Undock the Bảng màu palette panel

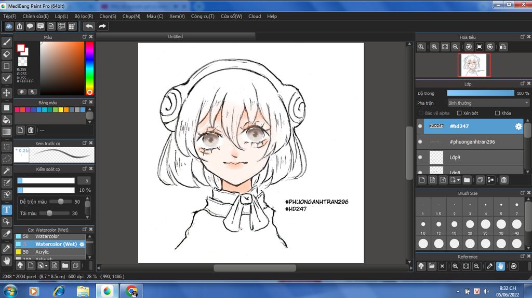coord(85,102)
